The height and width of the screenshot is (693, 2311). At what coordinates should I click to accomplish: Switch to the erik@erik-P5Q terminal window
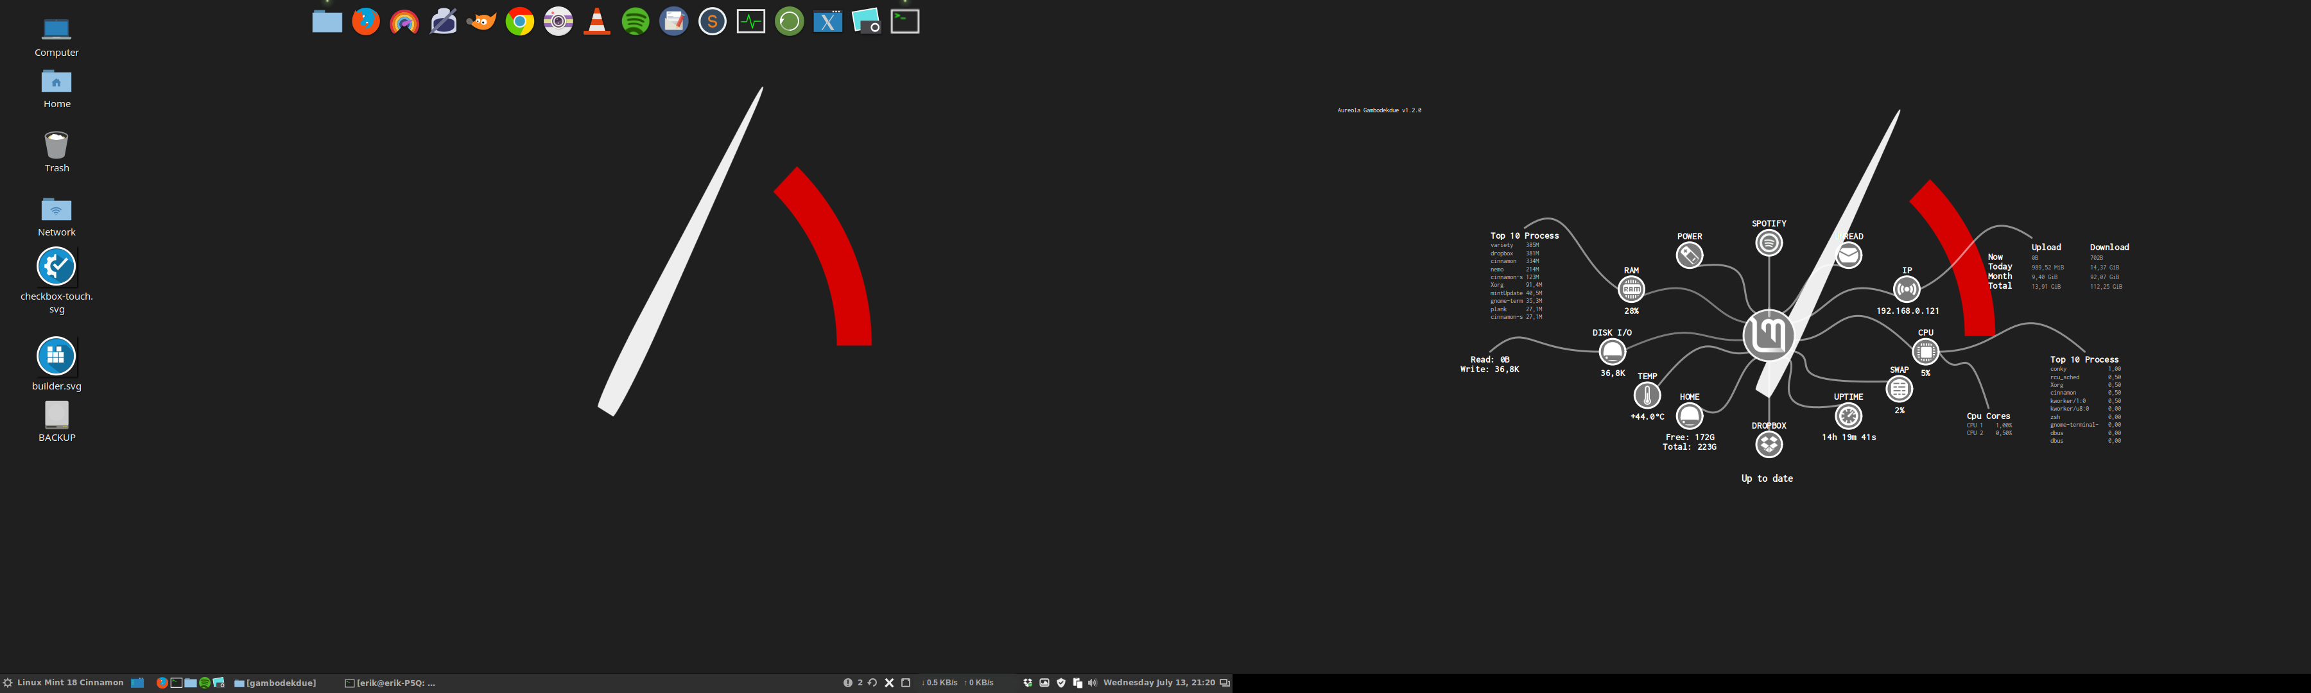390,683
